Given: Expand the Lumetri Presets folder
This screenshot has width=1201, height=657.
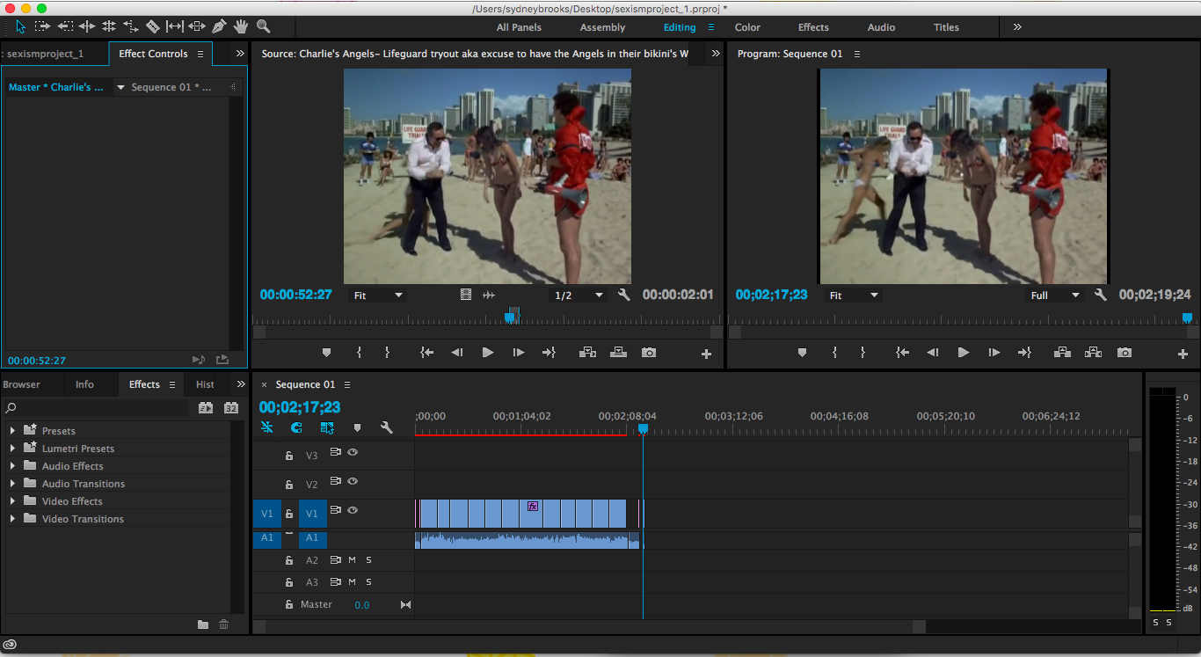Looking at the screenshot, I should 13,449.
